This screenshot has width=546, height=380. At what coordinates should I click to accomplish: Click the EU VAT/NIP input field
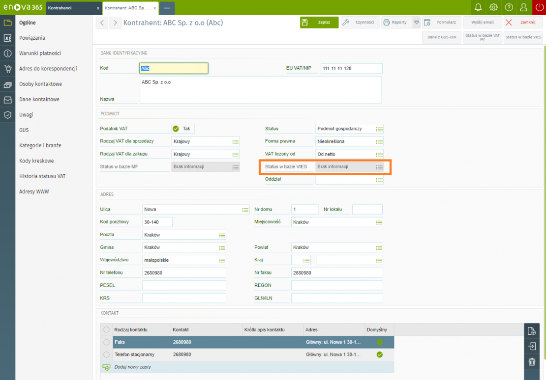351,68
